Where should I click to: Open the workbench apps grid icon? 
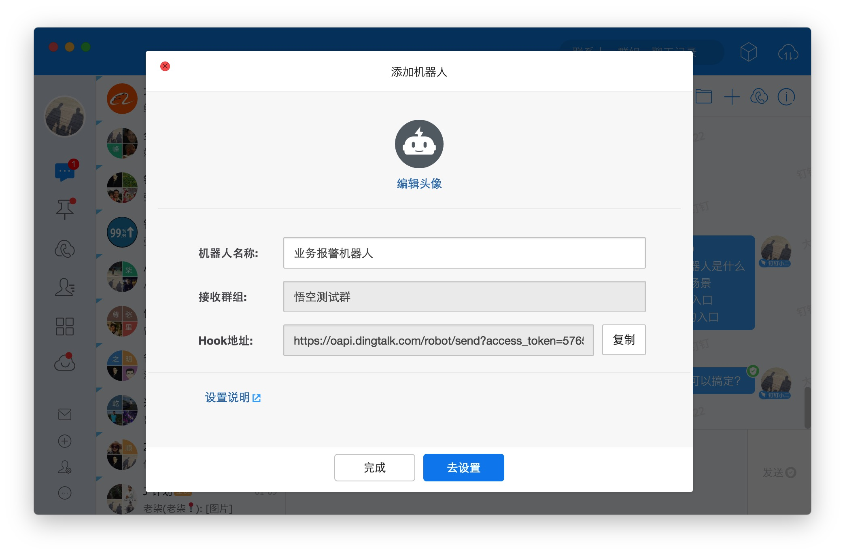click(x=64, y=326)
